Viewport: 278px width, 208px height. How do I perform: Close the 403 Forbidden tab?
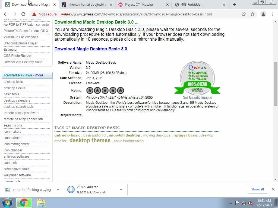coord(224,5)
